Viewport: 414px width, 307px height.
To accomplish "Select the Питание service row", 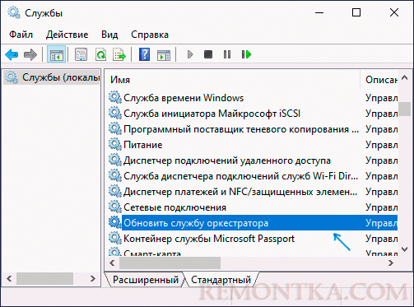I will tap(253, 145).
